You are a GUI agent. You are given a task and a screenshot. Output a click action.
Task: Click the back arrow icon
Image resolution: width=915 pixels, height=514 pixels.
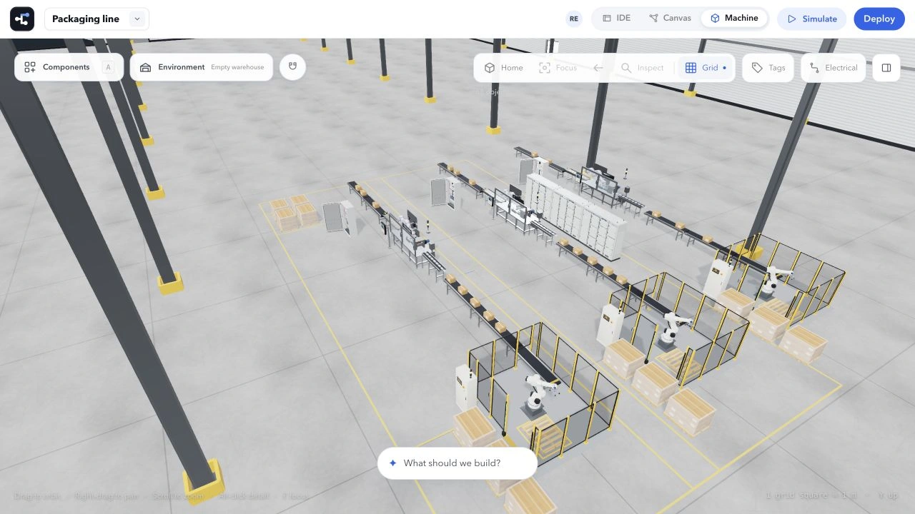pyautogui.click(x=598, y=68)
